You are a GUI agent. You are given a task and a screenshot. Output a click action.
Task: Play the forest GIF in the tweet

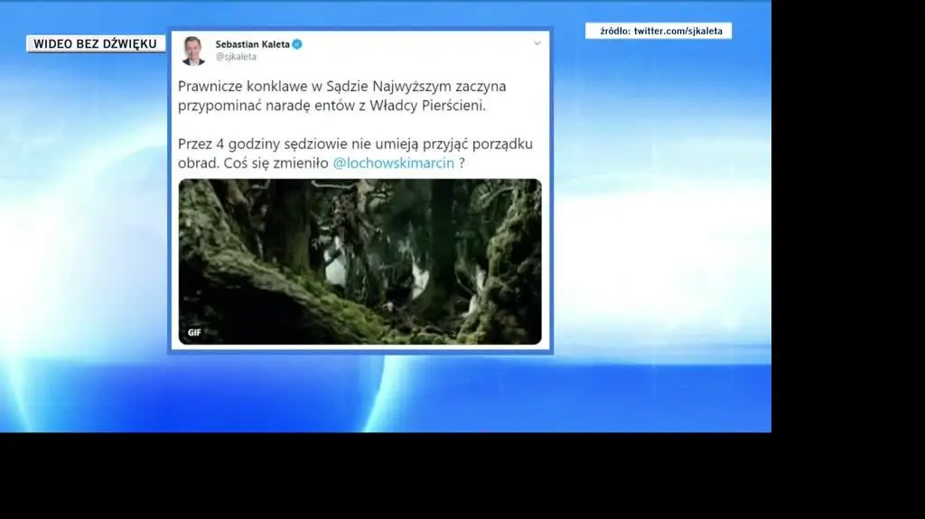[360, 262]
